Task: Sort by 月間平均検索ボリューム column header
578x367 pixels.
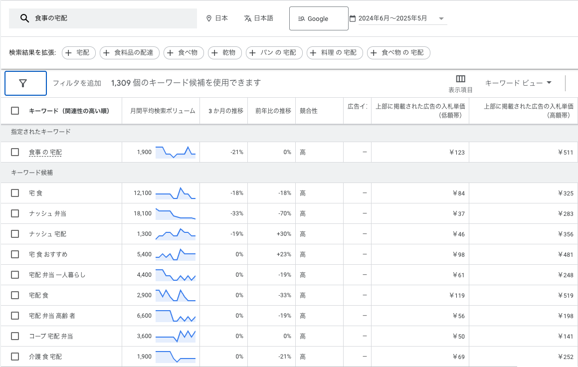Action: [x=163, y=111]
